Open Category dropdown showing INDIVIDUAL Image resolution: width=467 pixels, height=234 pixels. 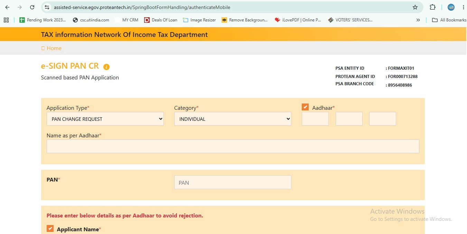pos(233,119)
